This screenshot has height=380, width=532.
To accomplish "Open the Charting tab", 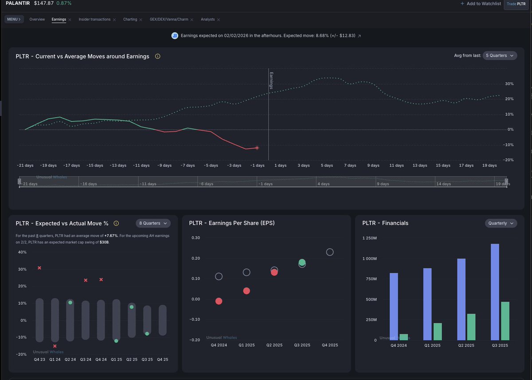I will tap(130, 20).
